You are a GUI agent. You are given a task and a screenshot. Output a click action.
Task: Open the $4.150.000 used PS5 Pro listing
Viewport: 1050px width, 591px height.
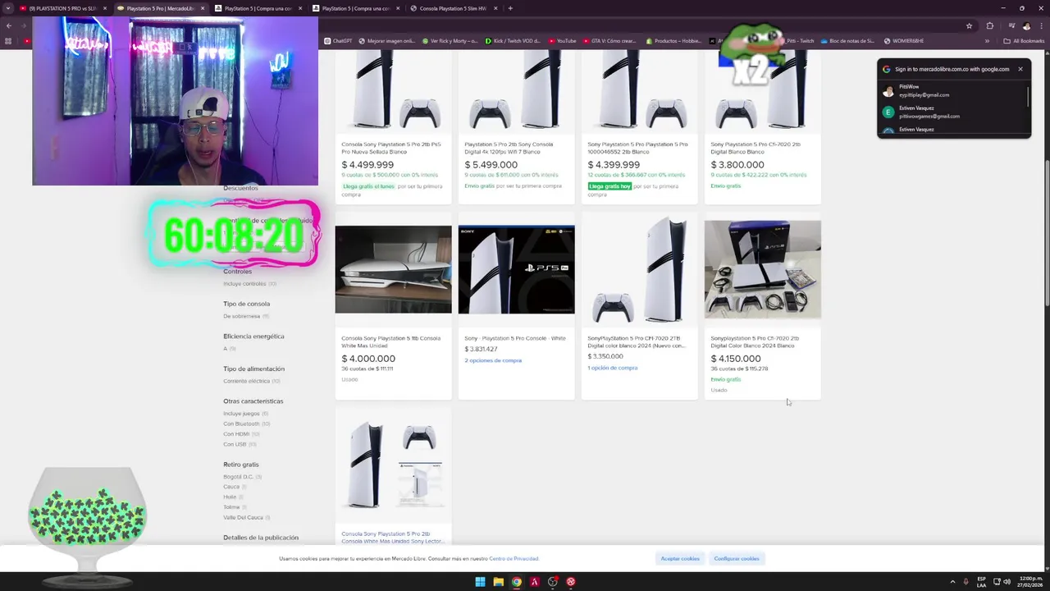point(755,341)
